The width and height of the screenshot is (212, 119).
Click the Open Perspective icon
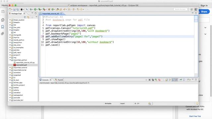coord(191,9)
